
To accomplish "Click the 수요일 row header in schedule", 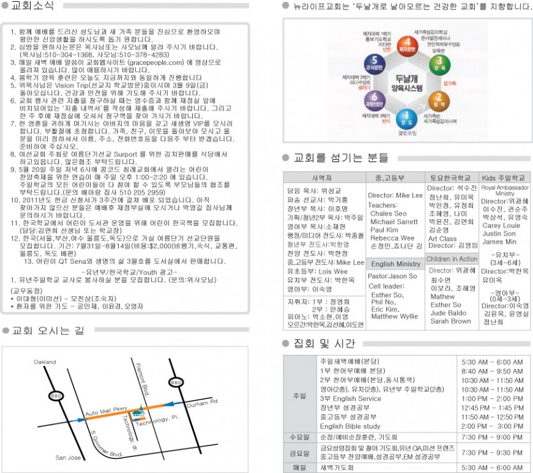I will coord(299,437).
